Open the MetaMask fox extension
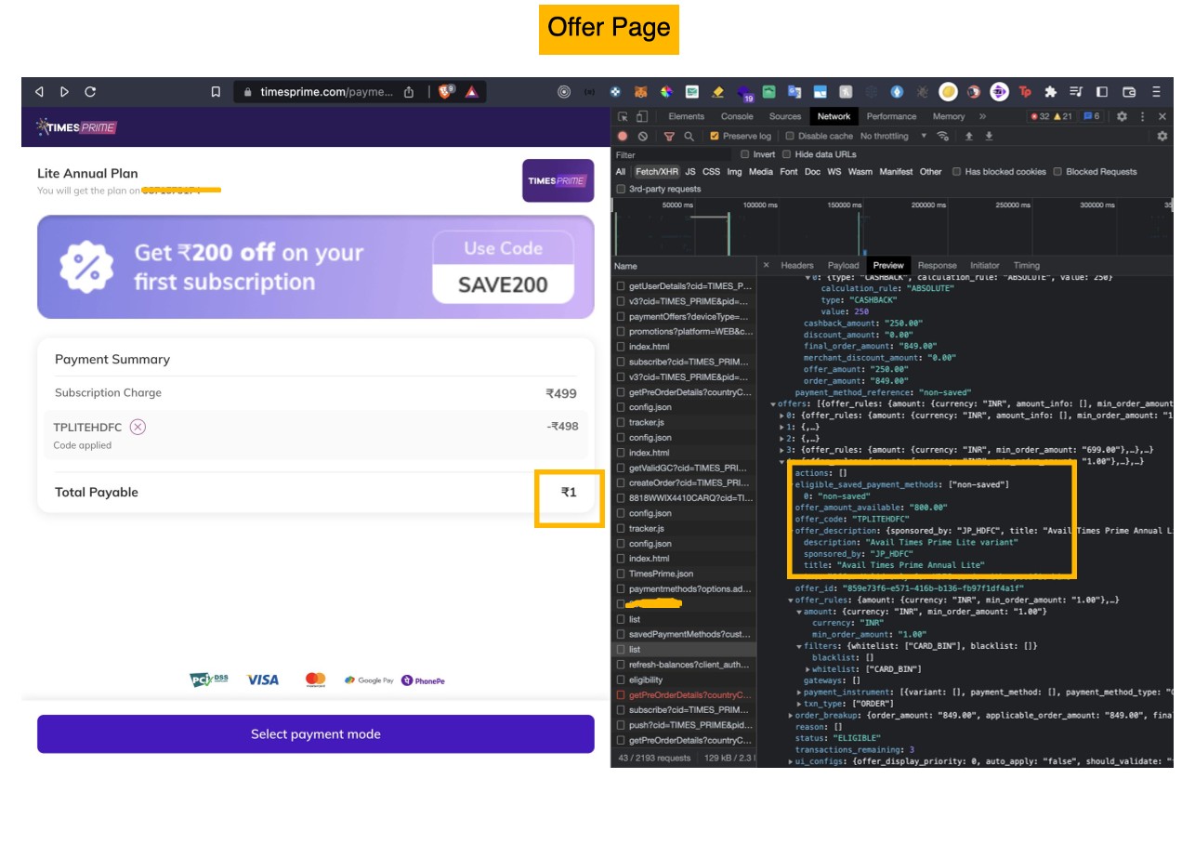Viewport: 1195px width, 845px height. pyautogui.click(x=641, y=92)
